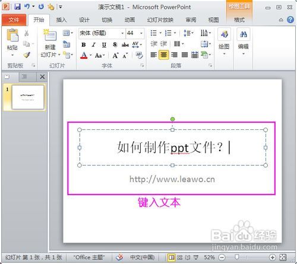Open numbering list dropdown arrow
Image resolution: width=297 pixels, height=264 pixels.
[x=175, y=33]
